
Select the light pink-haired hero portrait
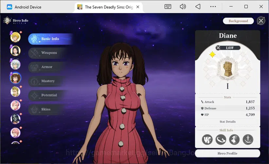pos(15,133)
